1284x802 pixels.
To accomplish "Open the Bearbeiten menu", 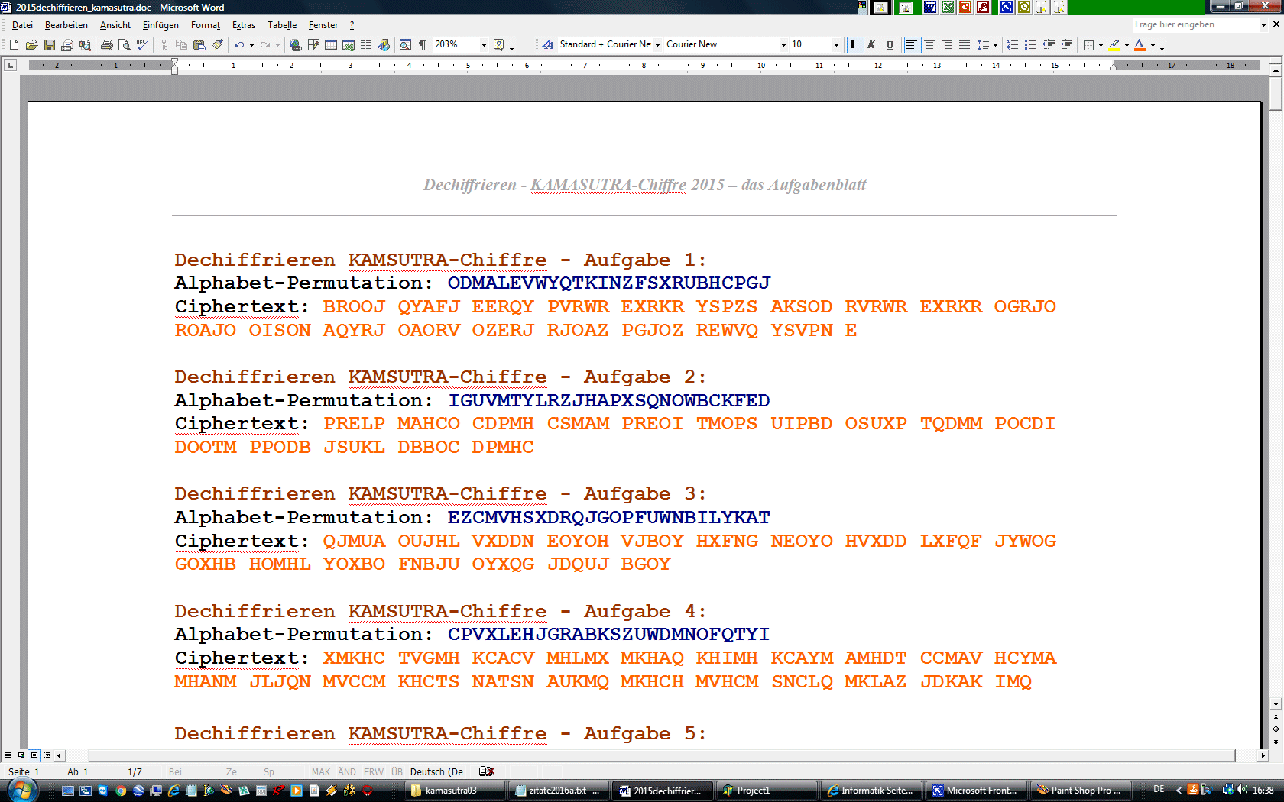I will click(66, 25).
